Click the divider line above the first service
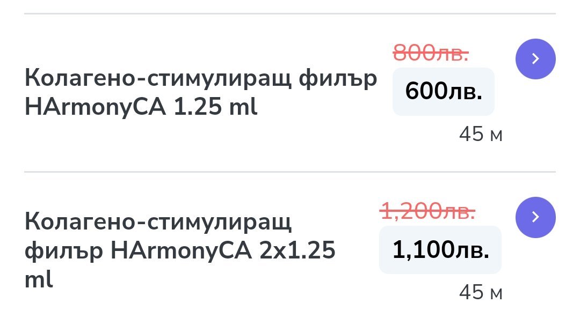Image resolution: width=580 pixels, height=318 pixels. point(290,14)
